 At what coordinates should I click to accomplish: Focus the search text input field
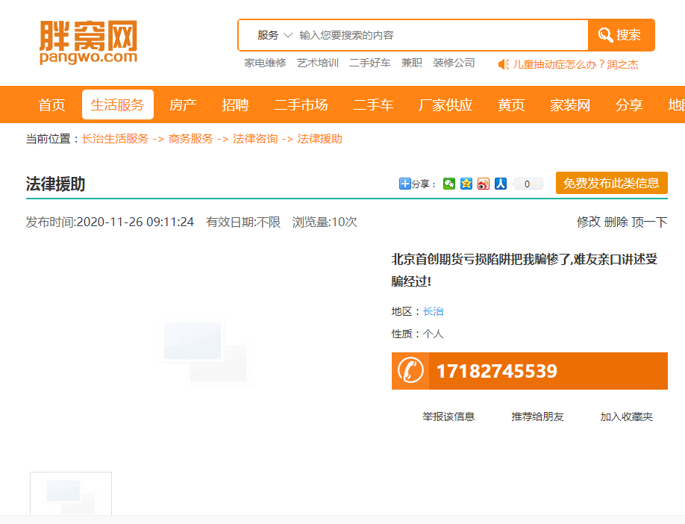[x=440, y=35]
